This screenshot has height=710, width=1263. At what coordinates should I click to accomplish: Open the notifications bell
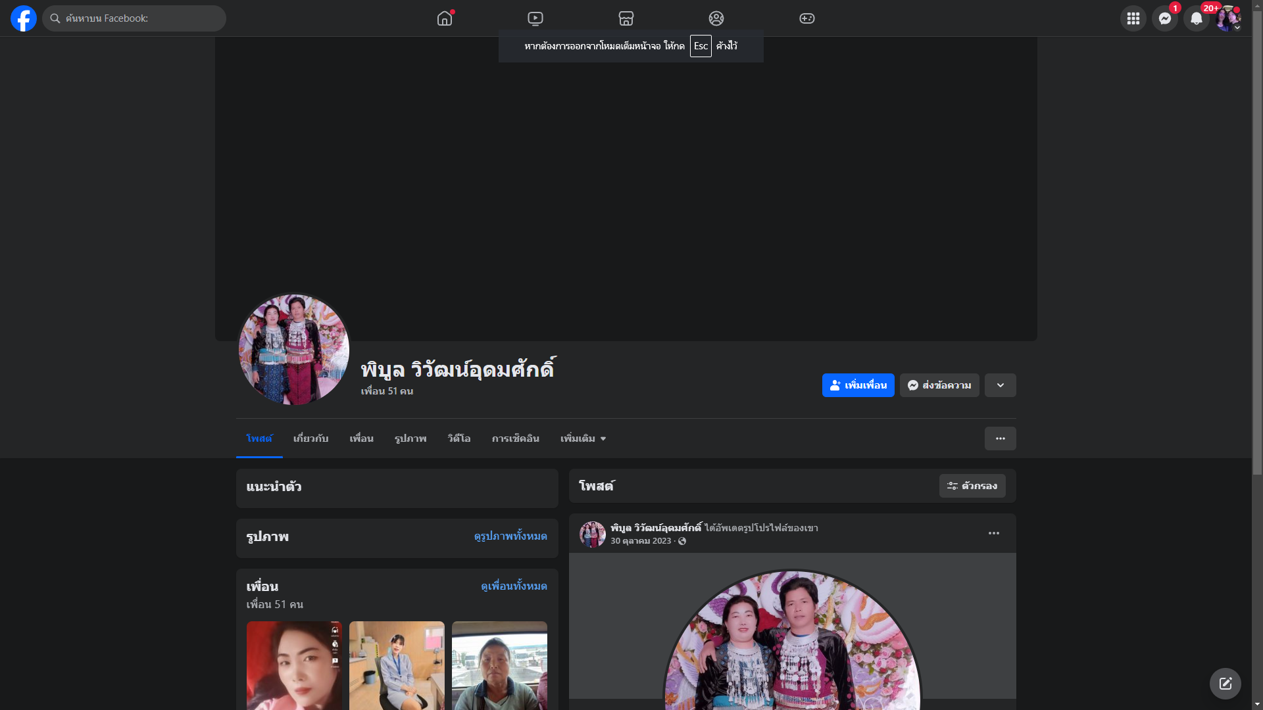[x=1196, y=18]
